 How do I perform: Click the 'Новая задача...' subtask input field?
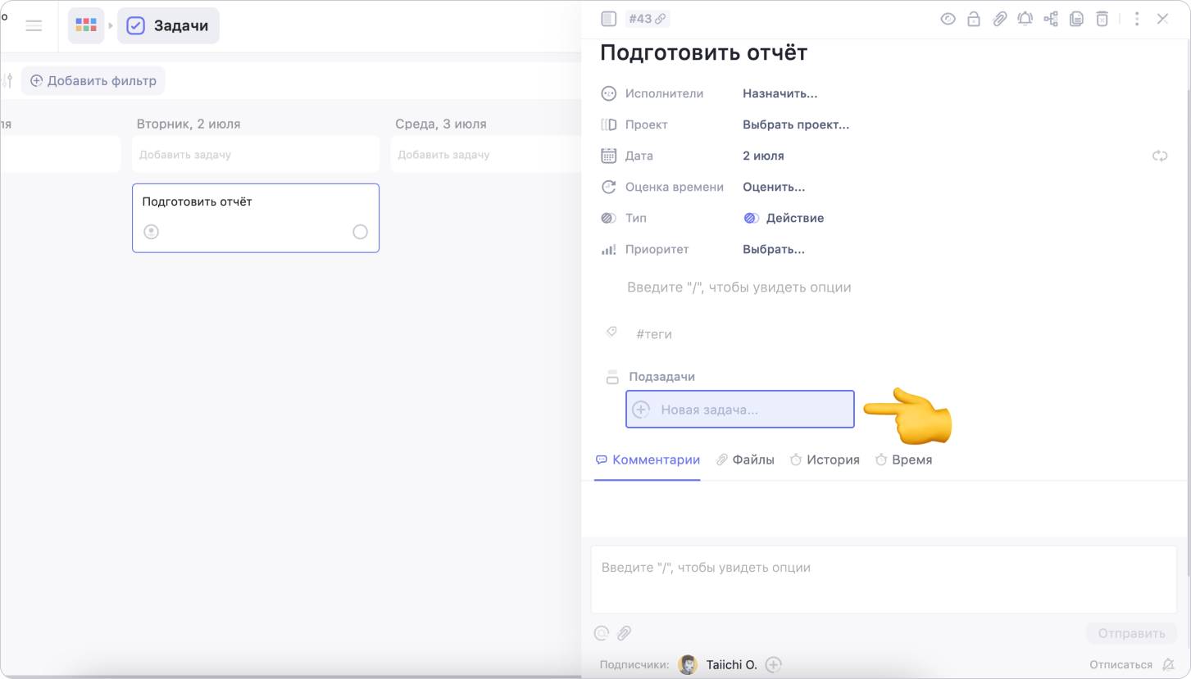[739, 409]
